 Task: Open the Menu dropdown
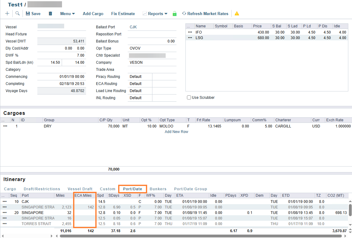[67, 14]
